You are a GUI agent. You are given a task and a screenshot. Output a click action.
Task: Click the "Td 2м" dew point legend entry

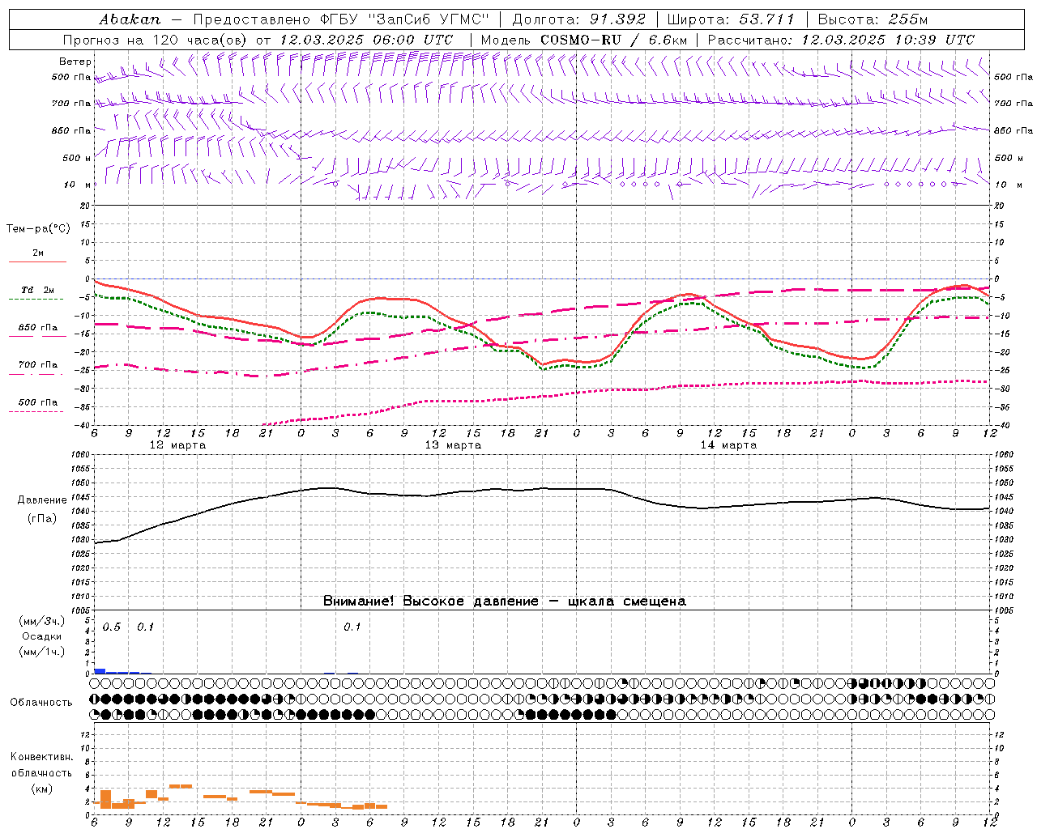point(38,290)
